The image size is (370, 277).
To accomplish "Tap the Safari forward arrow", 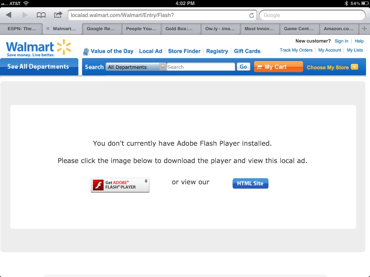I will (x=25, y=15).
